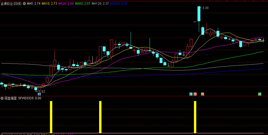Select the MA20: 2.80 label
The width and height of the screenshot is (268, 135).
click(66, 4)
